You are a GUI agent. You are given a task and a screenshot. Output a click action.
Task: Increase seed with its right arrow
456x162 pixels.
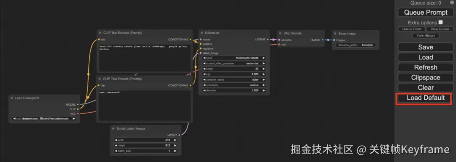point(264,58)
